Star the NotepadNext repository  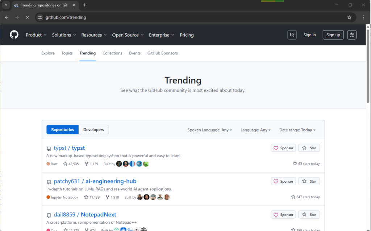[309, 215]
